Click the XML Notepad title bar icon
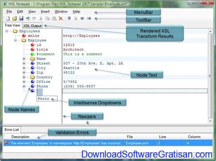The width and height of the screenshot is (216, 161). (x=5, y=4)
